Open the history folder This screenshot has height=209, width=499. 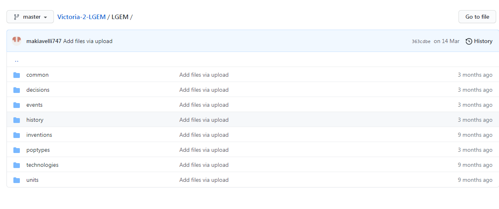(x=35, y=120)
